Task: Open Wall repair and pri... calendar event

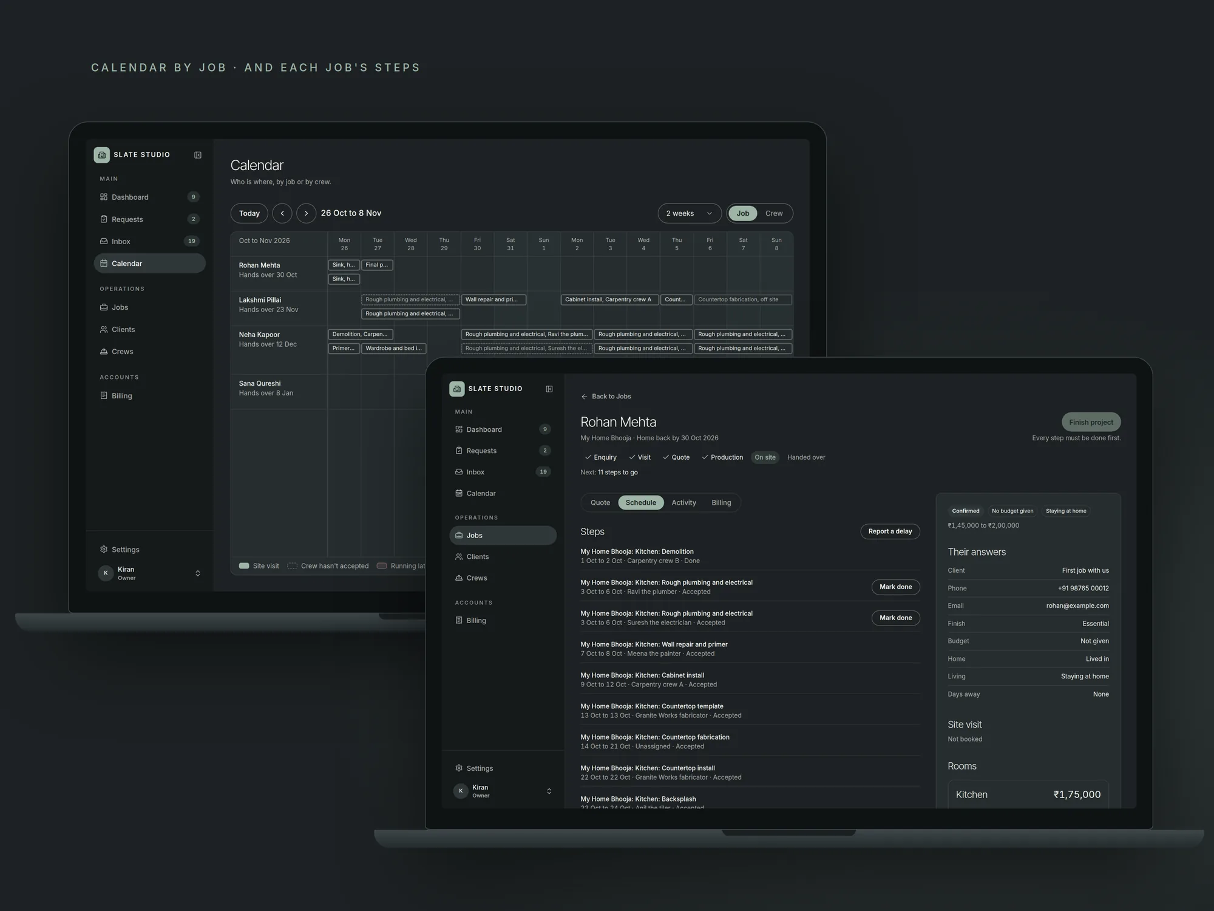Action: click(x=493, y=299)
